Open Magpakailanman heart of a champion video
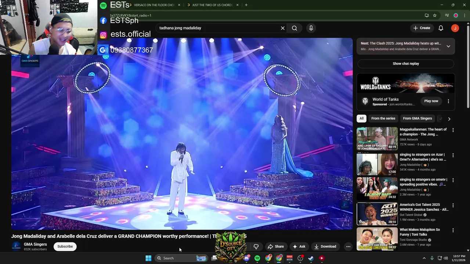Image resolution: width=470 pixels, height=264 pixels. (x=423, y=132)
